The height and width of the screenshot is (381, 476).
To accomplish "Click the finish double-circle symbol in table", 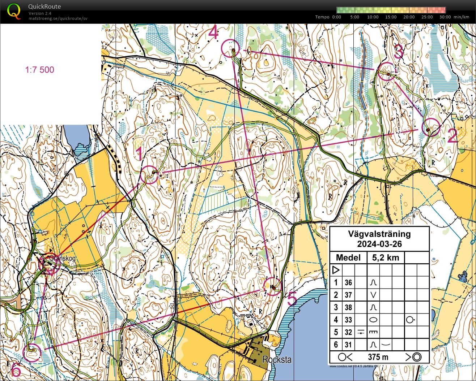I will 416,357.
